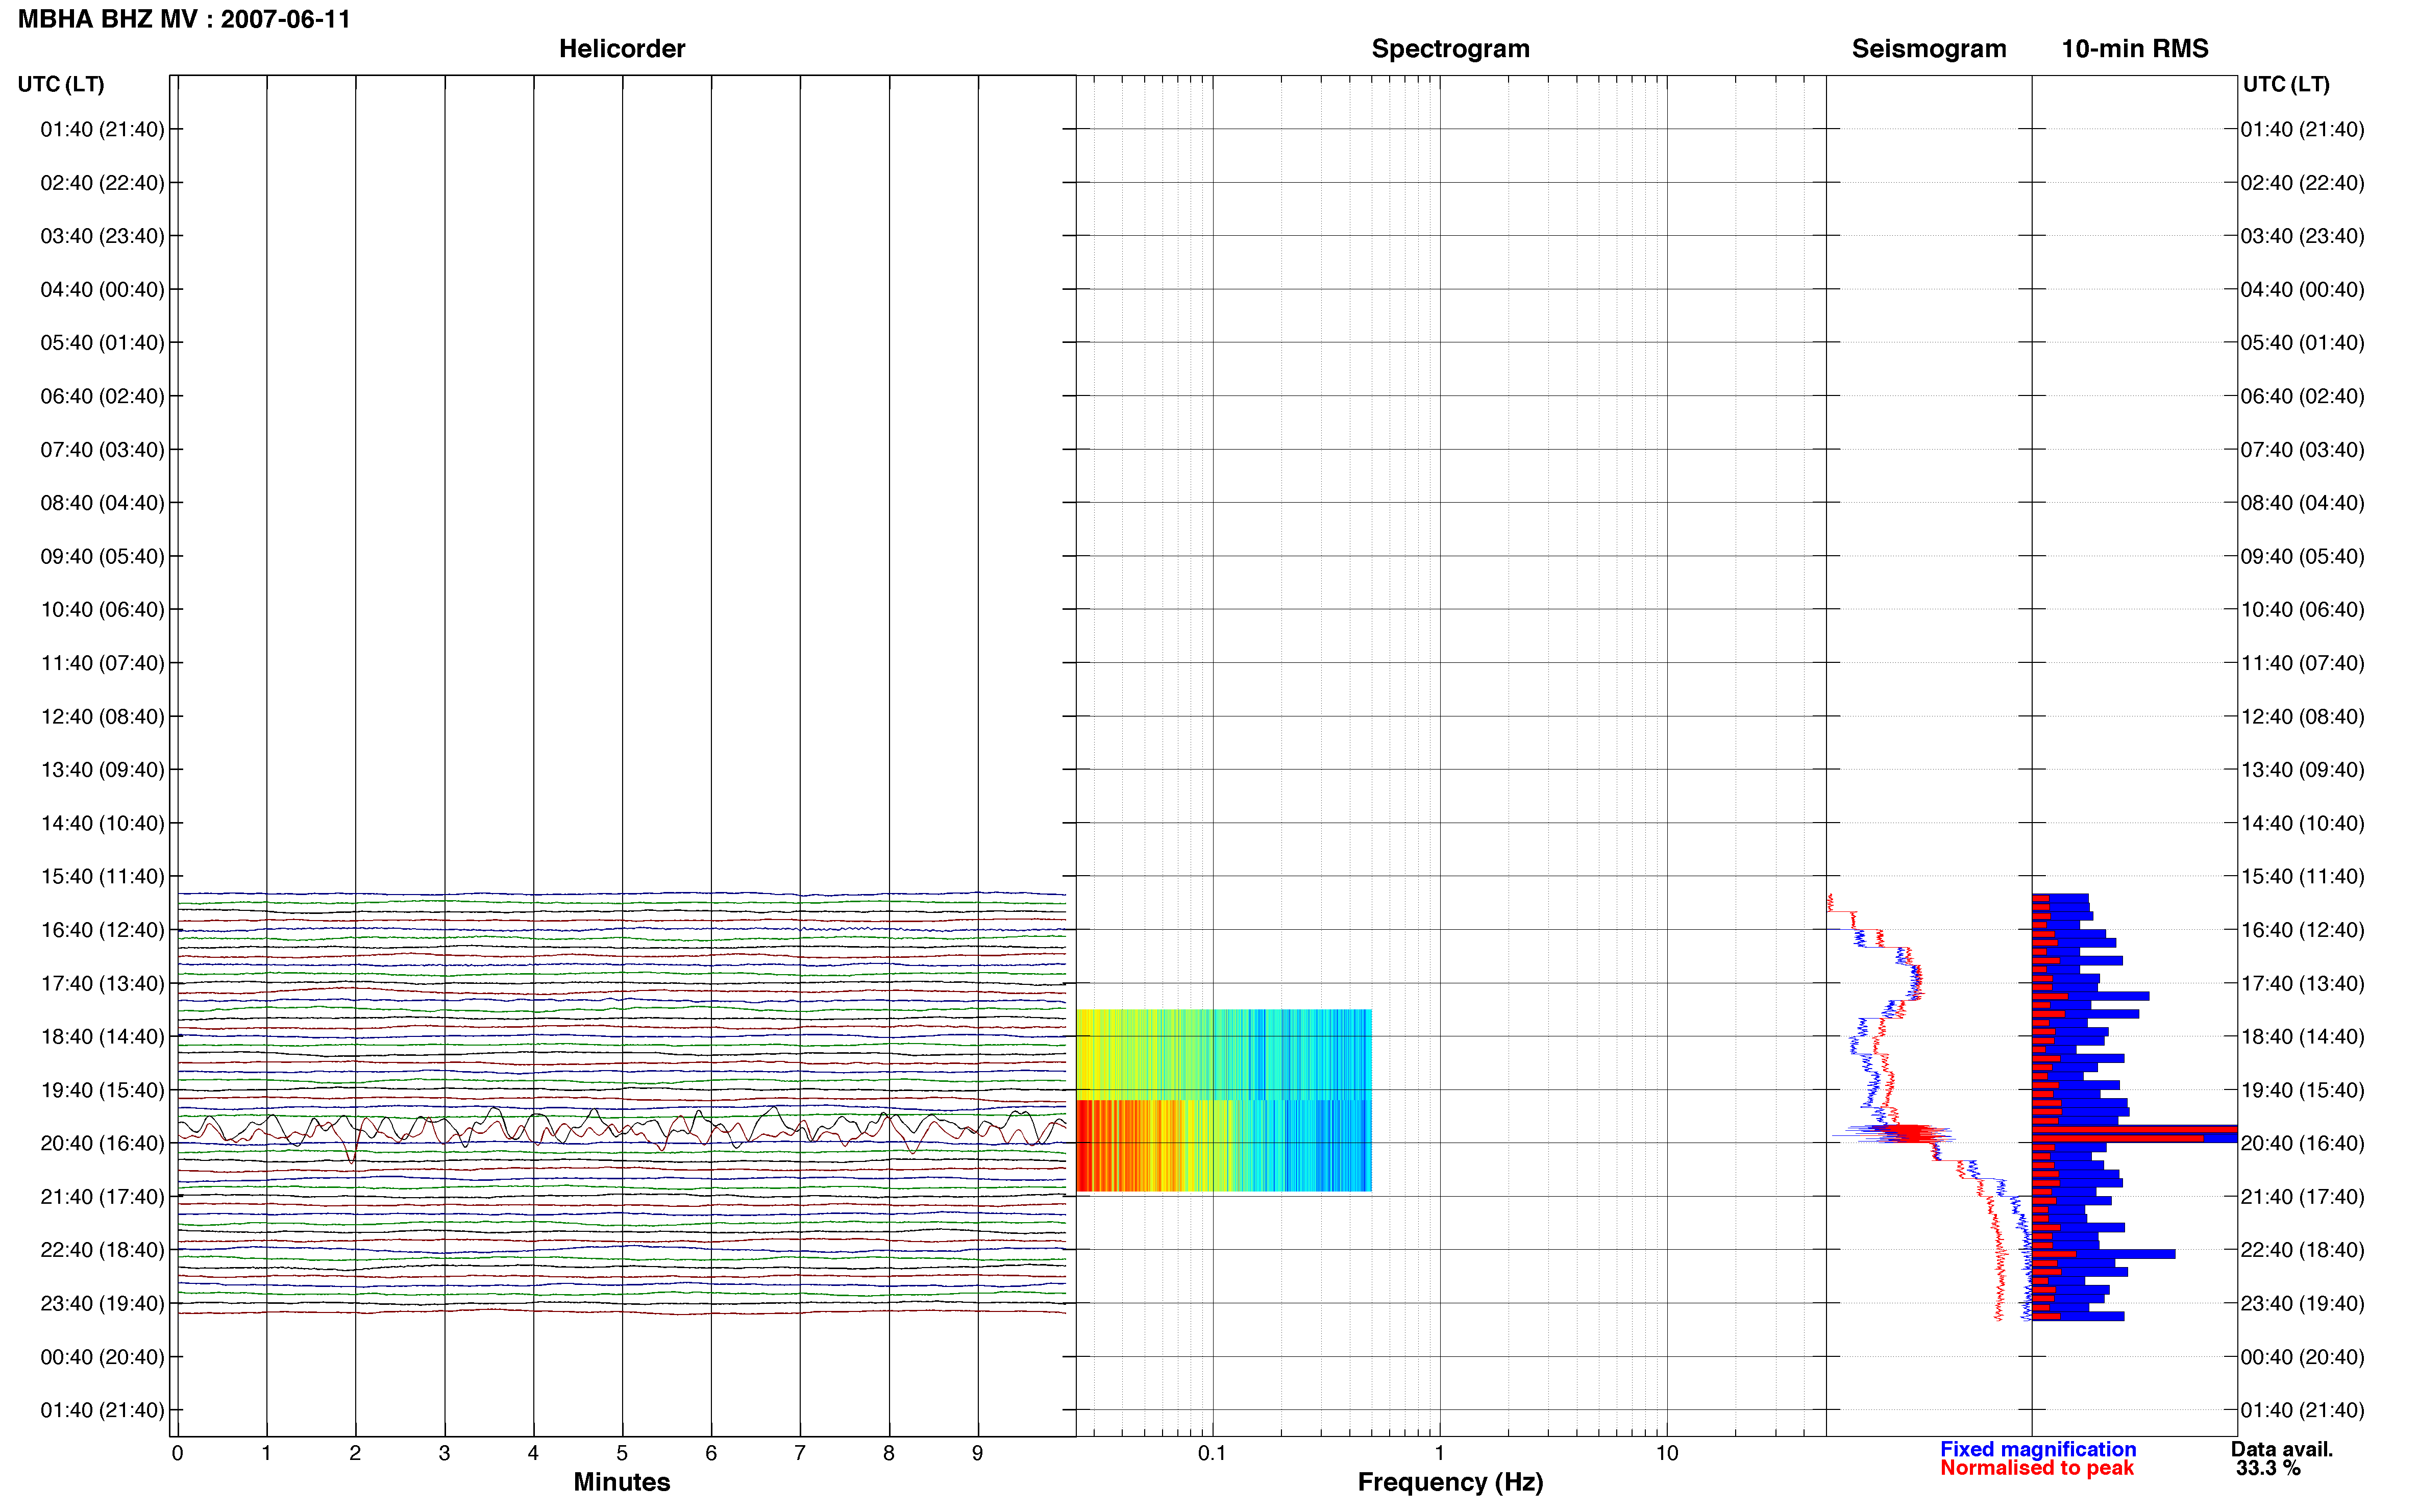Screen dimensions: 2419x1512
Task: Click right axis label '20:40 (16:40)'
Action: (x=2302, y=1143)
